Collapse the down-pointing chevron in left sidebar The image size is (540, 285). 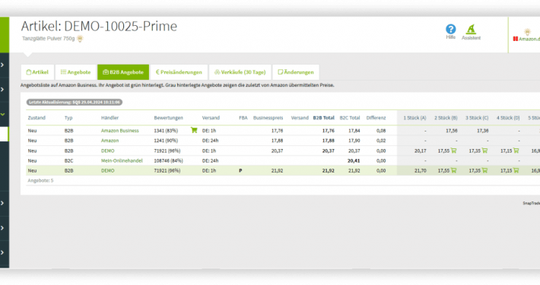3,114
